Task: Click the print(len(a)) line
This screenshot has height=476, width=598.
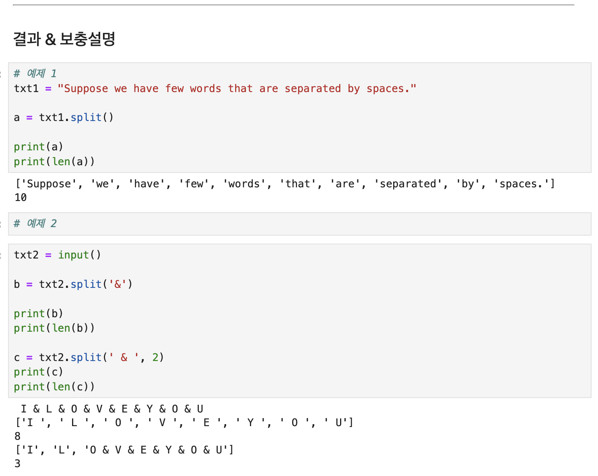Action: click(54, 162)
